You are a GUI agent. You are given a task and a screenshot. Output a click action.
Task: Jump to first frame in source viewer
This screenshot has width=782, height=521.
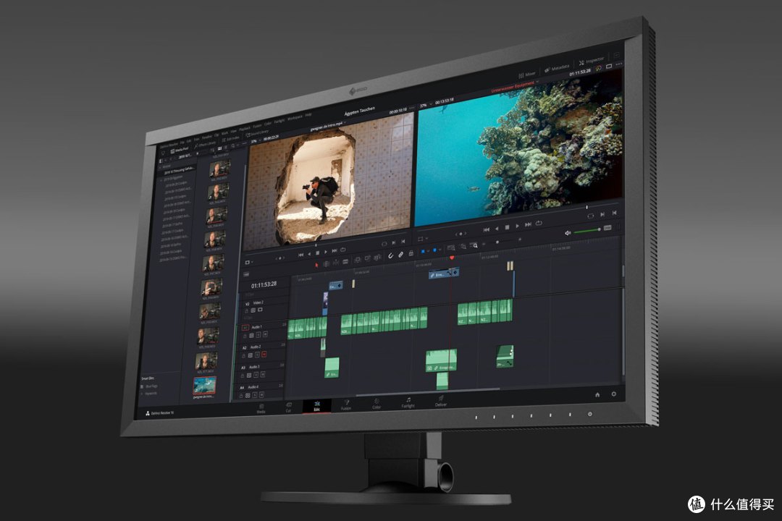point(300,255)
